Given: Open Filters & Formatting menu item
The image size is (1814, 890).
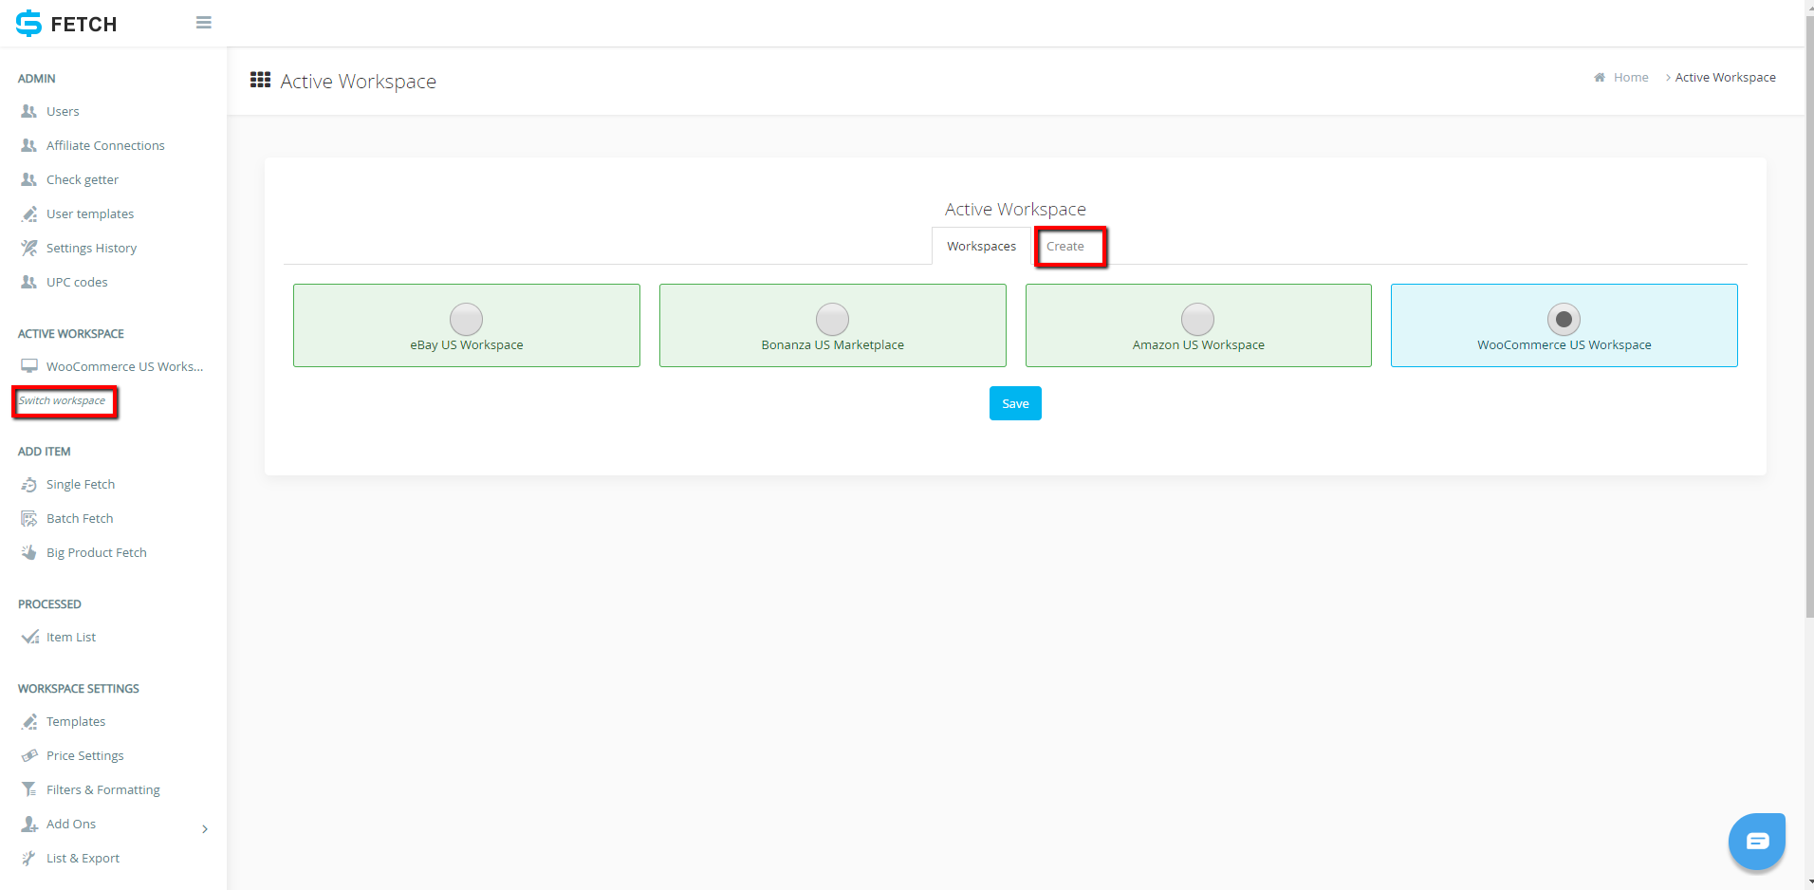Looking at the screenshot, I should [x=103, y=789].
